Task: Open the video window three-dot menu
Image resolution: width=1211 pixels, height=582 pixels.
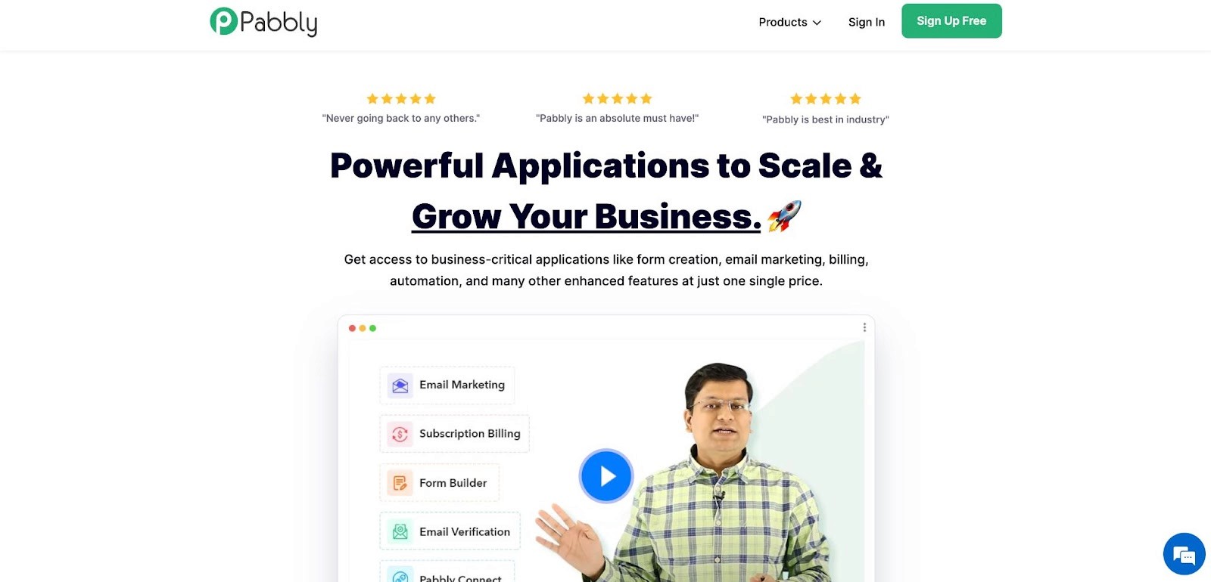Action: click(x=864, y=327)
